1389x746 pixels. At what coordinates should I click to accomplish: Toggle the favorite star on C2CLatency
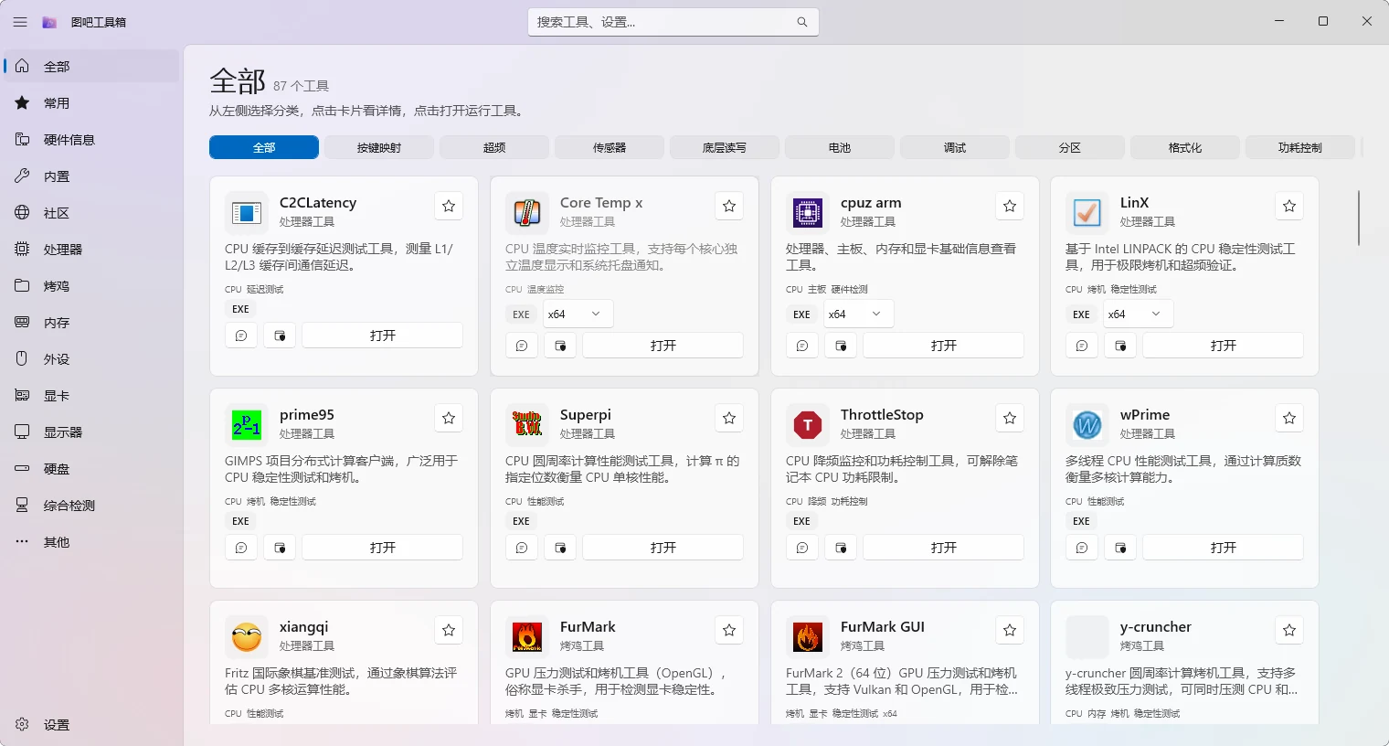(449, 206)
